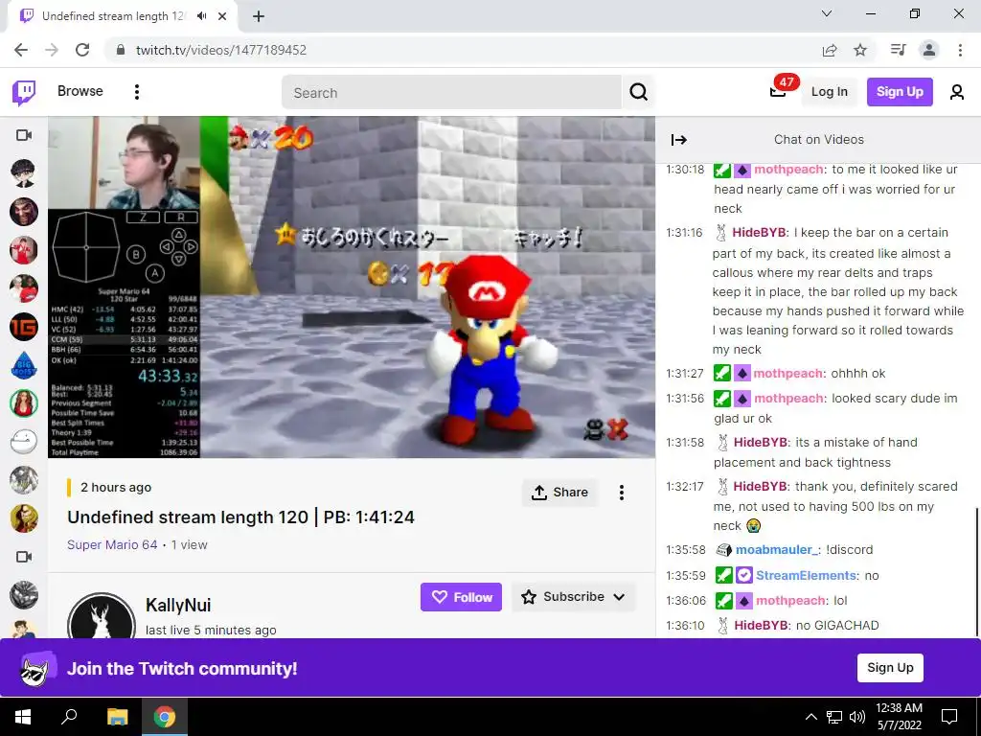Mute the tab audio speaker icon
981x736 pixels.
click(x=201, y=16)
